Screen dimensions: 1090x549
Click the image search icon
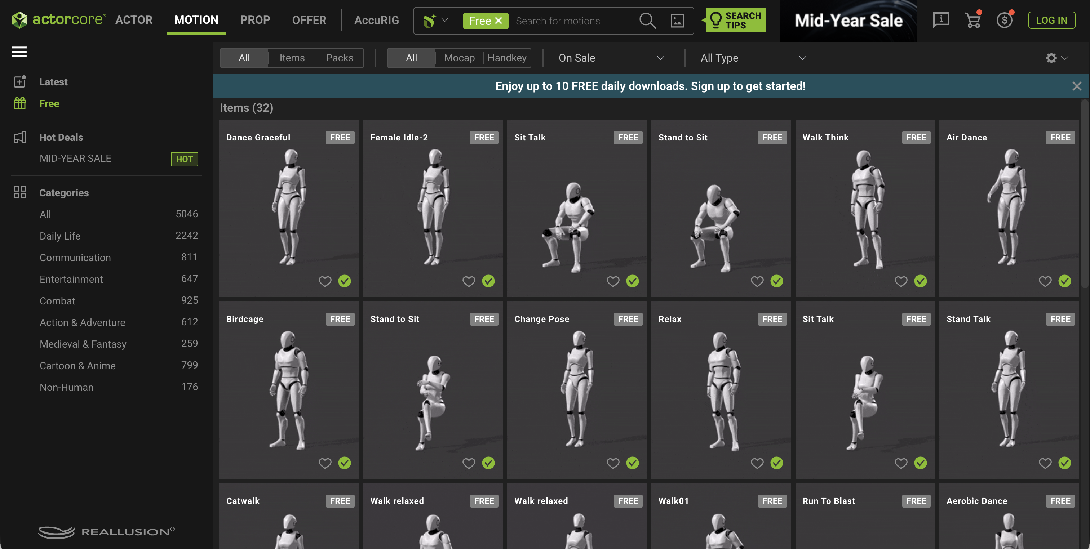click(677, 21)
